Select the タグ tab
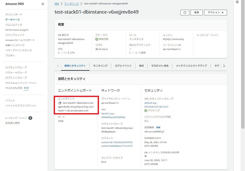The height and width of the screenshot is (171, 245). point(217,66)
